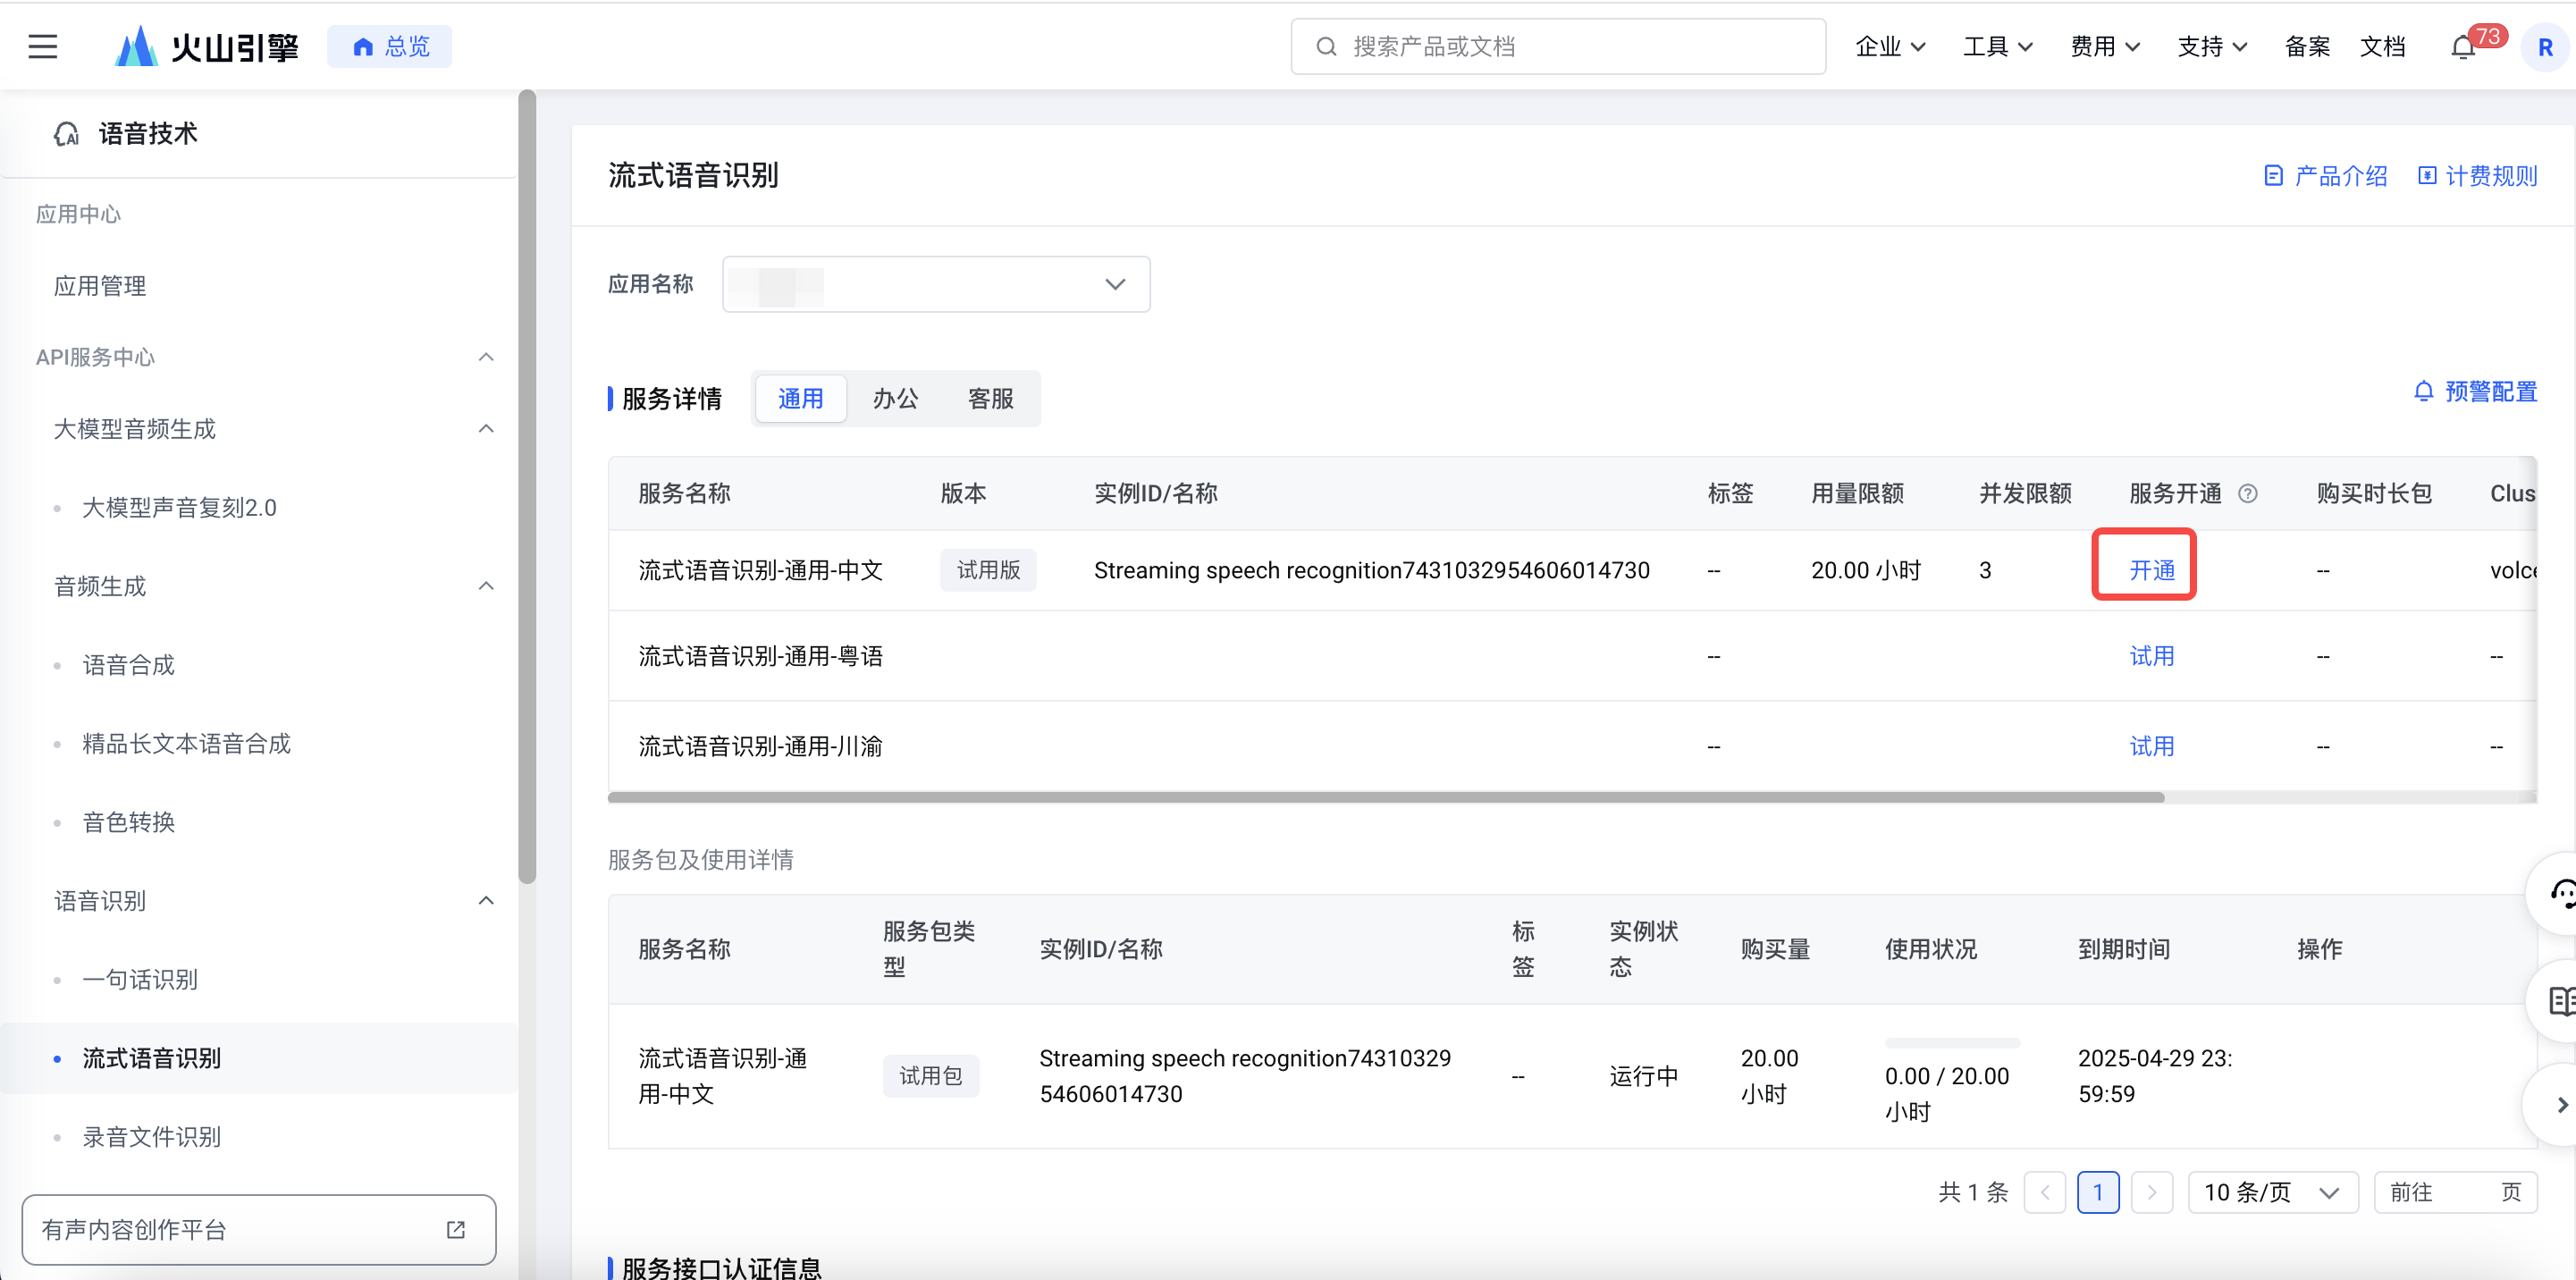Expand the right floating arrow panel
2576x1280 pixels.
(x=2560, y=1105)
